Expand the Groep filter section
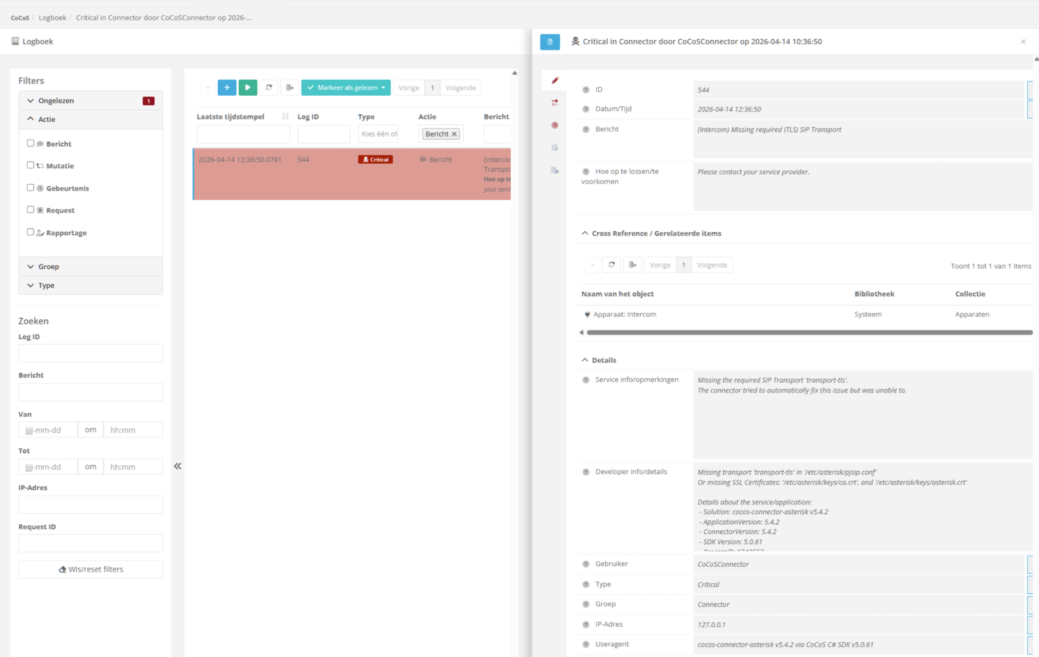The image size is (1039, 657). [91, 266]
